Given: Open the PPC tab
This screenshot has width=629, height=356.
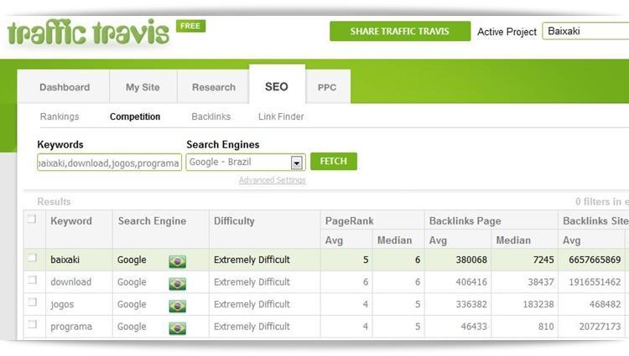Looking at the screenshot, I should (x=327, y=87).
